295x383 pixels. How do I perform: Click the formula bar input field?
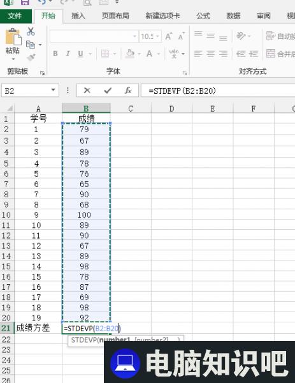tap(218, 91)
